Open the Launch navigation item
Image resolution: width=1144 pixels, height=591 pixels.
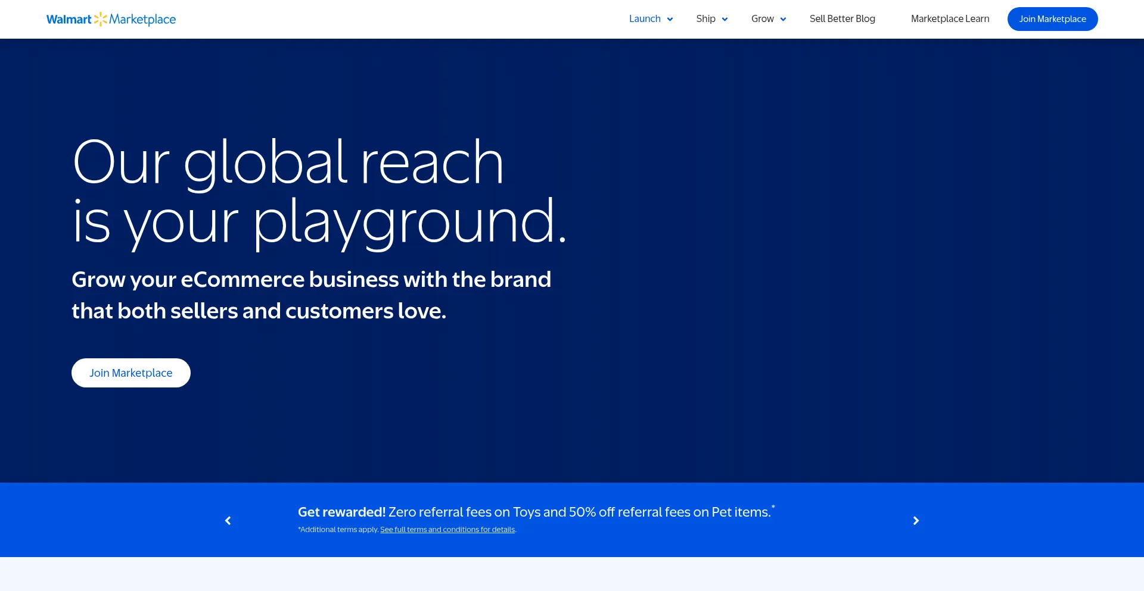[x=645, y=18]
